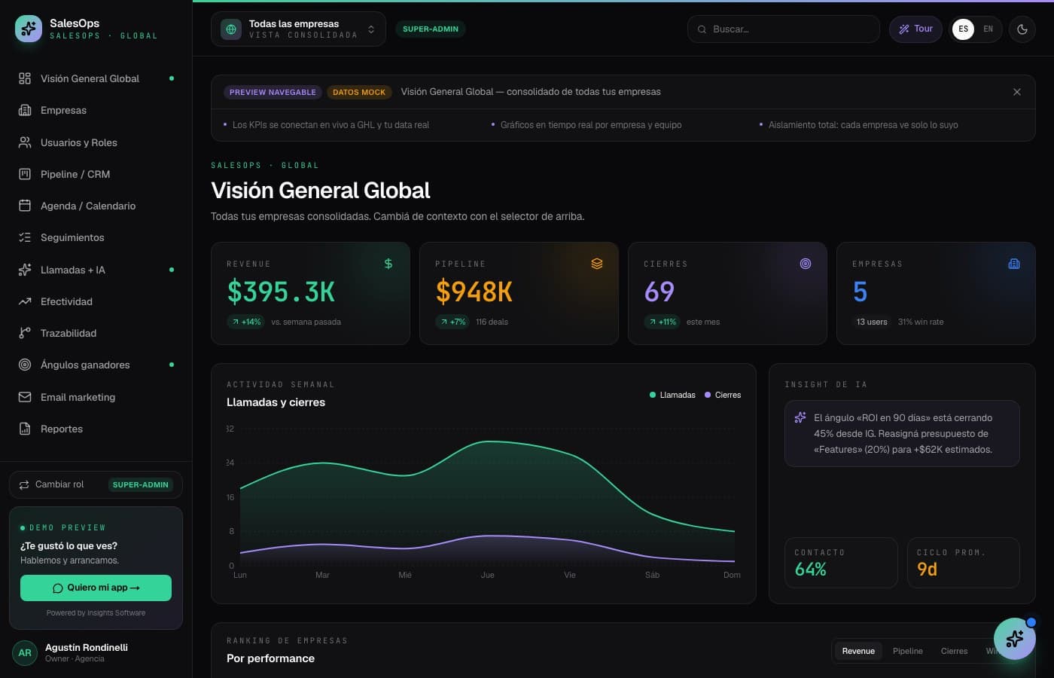Go to Seguimientos section
Screen dimensions: 1054x678
tap(96, 237)
